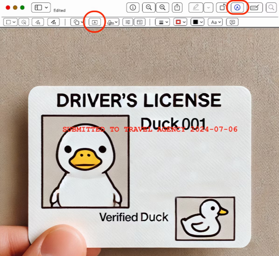Click the close window red button
Screen dimensions: 279x256
(8, 7)
